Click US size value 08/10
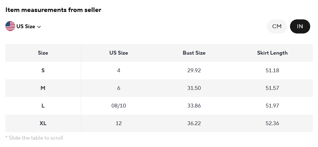The width and height of the screenshot is (318, 147). pos(118,106)
